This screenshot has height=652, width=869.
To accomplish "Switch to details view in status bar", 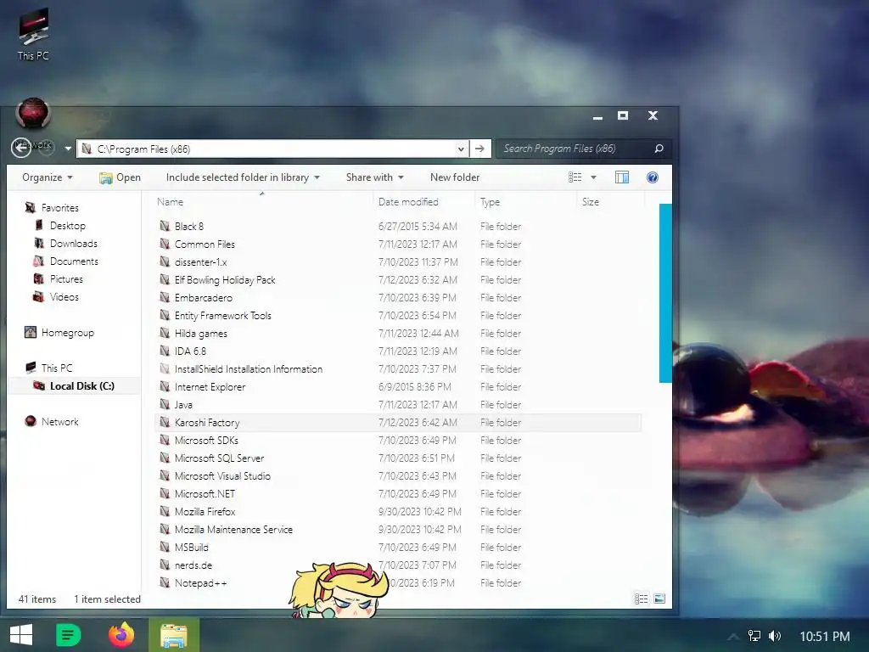I will tap(642, 599).
